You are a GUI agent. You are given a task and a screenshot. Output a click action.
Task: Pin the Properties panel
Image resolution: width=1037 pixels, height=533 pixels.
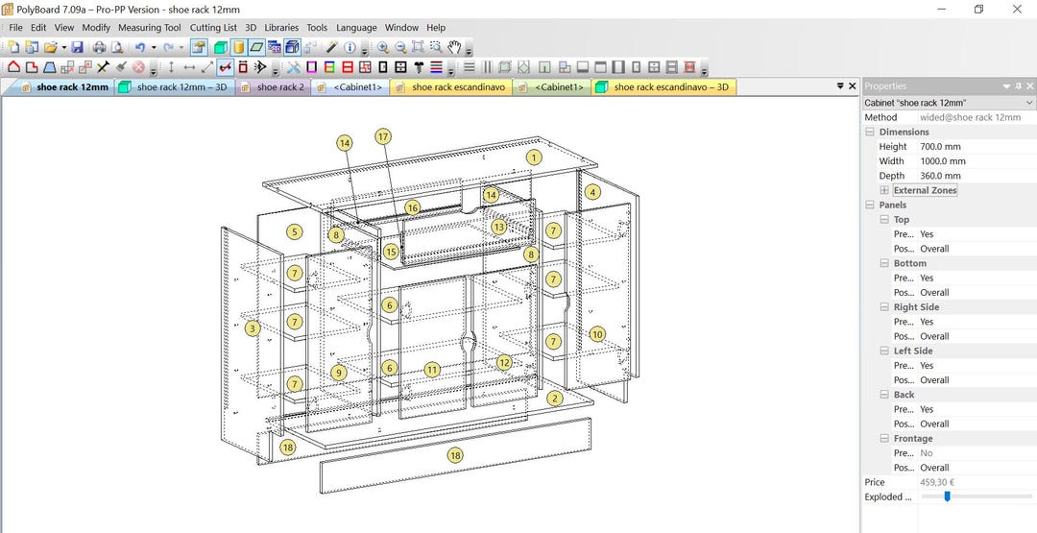(x=1019, y=86)
